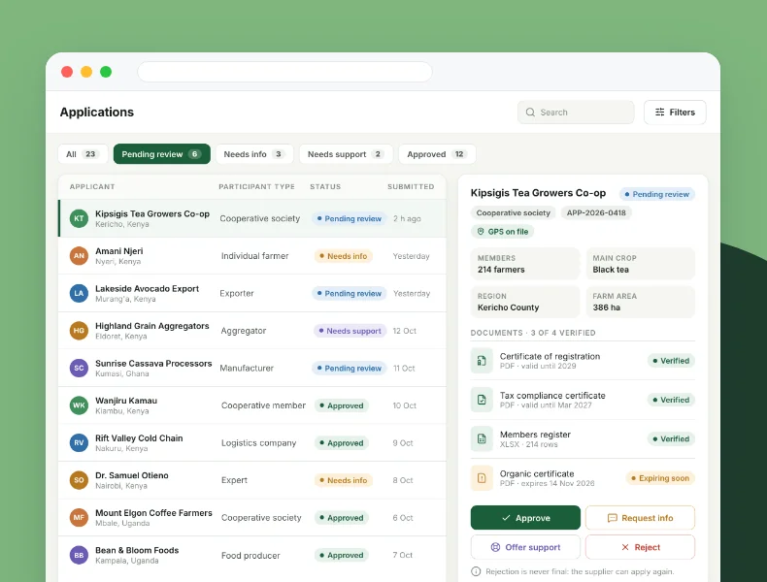The image size is (767, 582).
Task: Open the Bean & Bloom Foods application
Action: point(251,555)
